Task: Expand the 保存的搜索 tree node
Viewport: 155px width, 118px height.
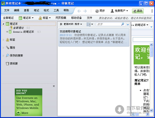Action: click(3, 56)
